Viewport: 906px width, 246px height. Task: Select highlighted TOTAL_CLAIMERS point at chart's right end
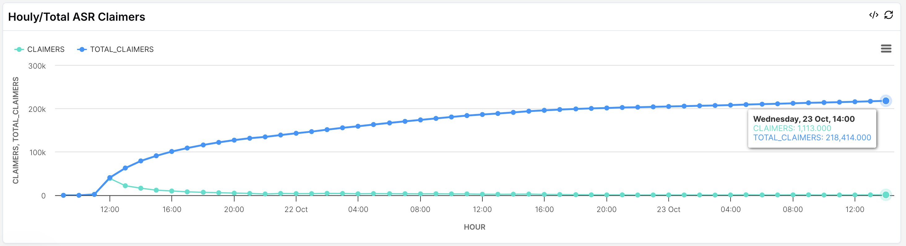[886, 101]
